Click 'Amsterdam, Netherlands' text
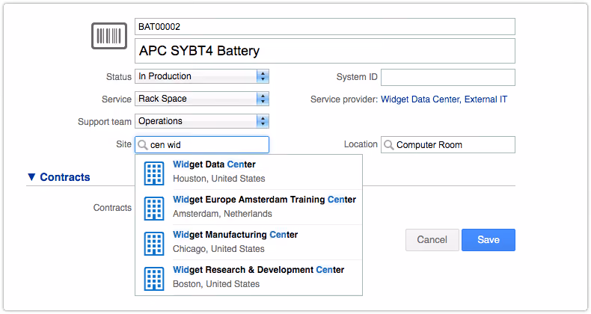Screen dimensions: 591x314 [222, 214]
